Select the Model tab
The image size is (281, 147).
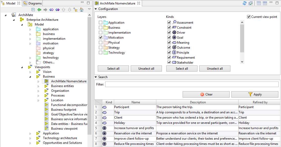[x=11, y=3]
